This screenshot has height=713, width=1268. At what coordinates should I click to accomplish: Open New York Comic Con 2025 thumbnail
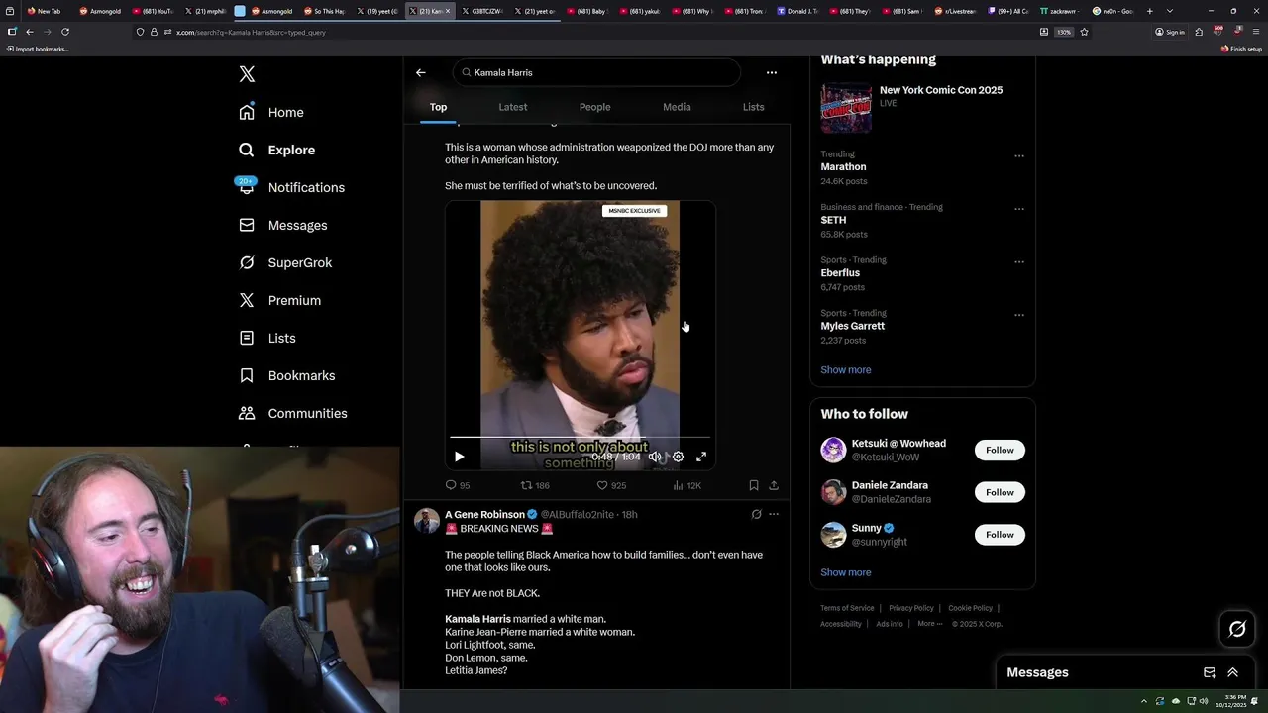click(x=846, y=107)
